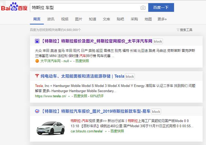Block the Tesla official site result
The image size is (206, 145).
pos(130,76)
